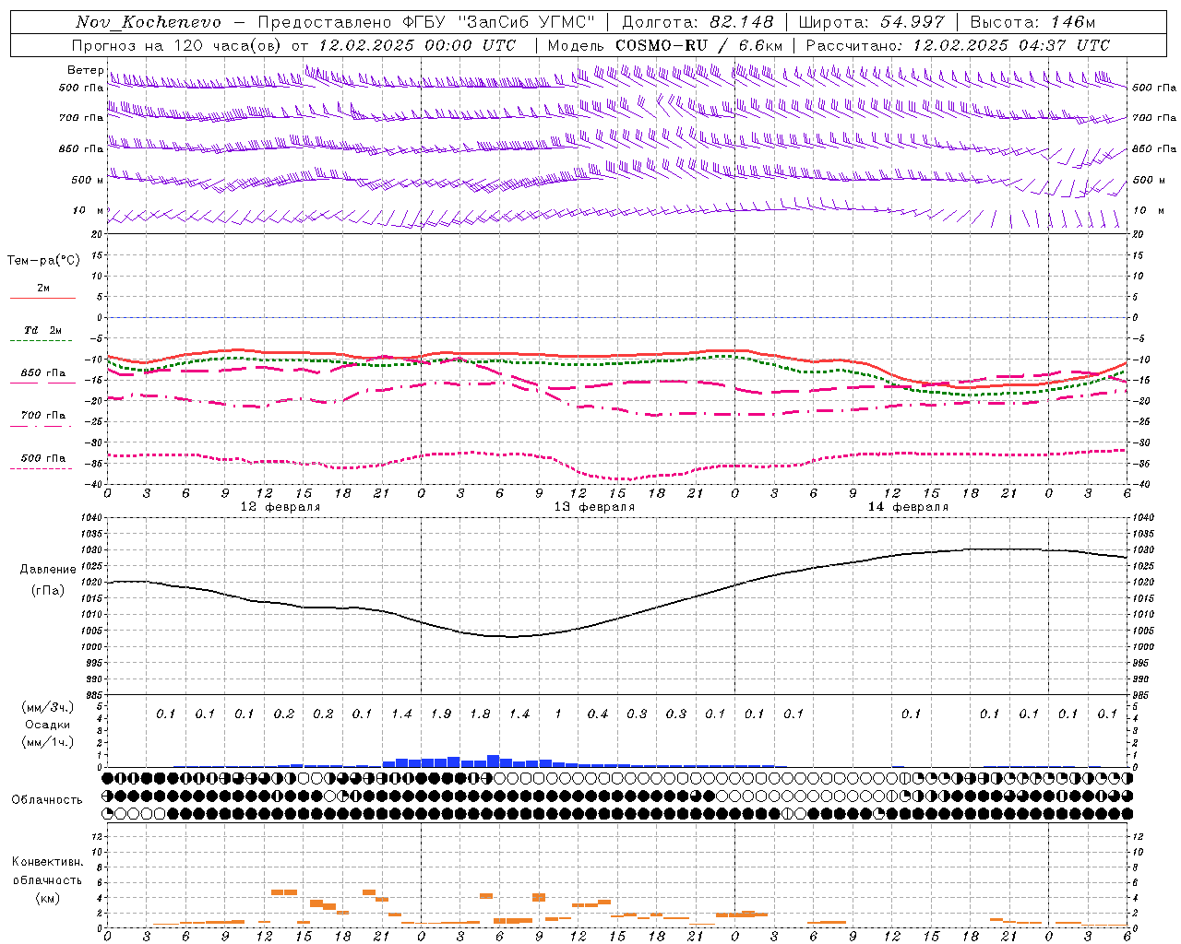Click the 'Модель COSMO-RU / 6.6км' label
This screenshot has height=944, width=1181.
[x=665, y=44]
